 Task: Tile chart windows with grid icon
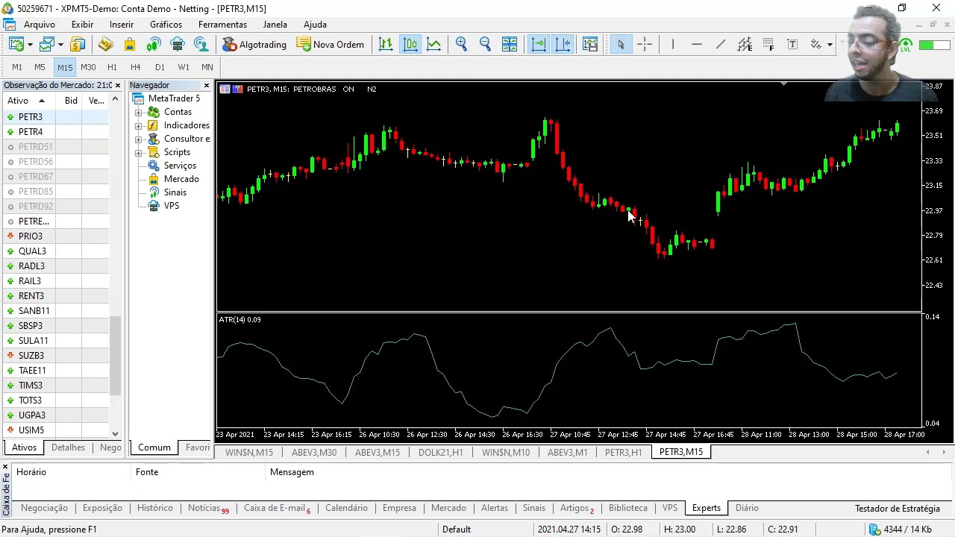click(x=509, y=45)
